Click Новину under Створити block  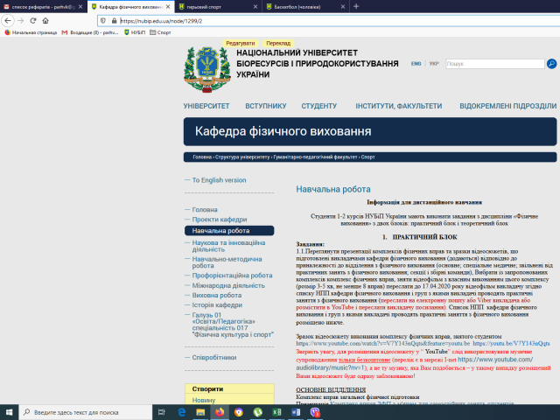coord(204,401)
